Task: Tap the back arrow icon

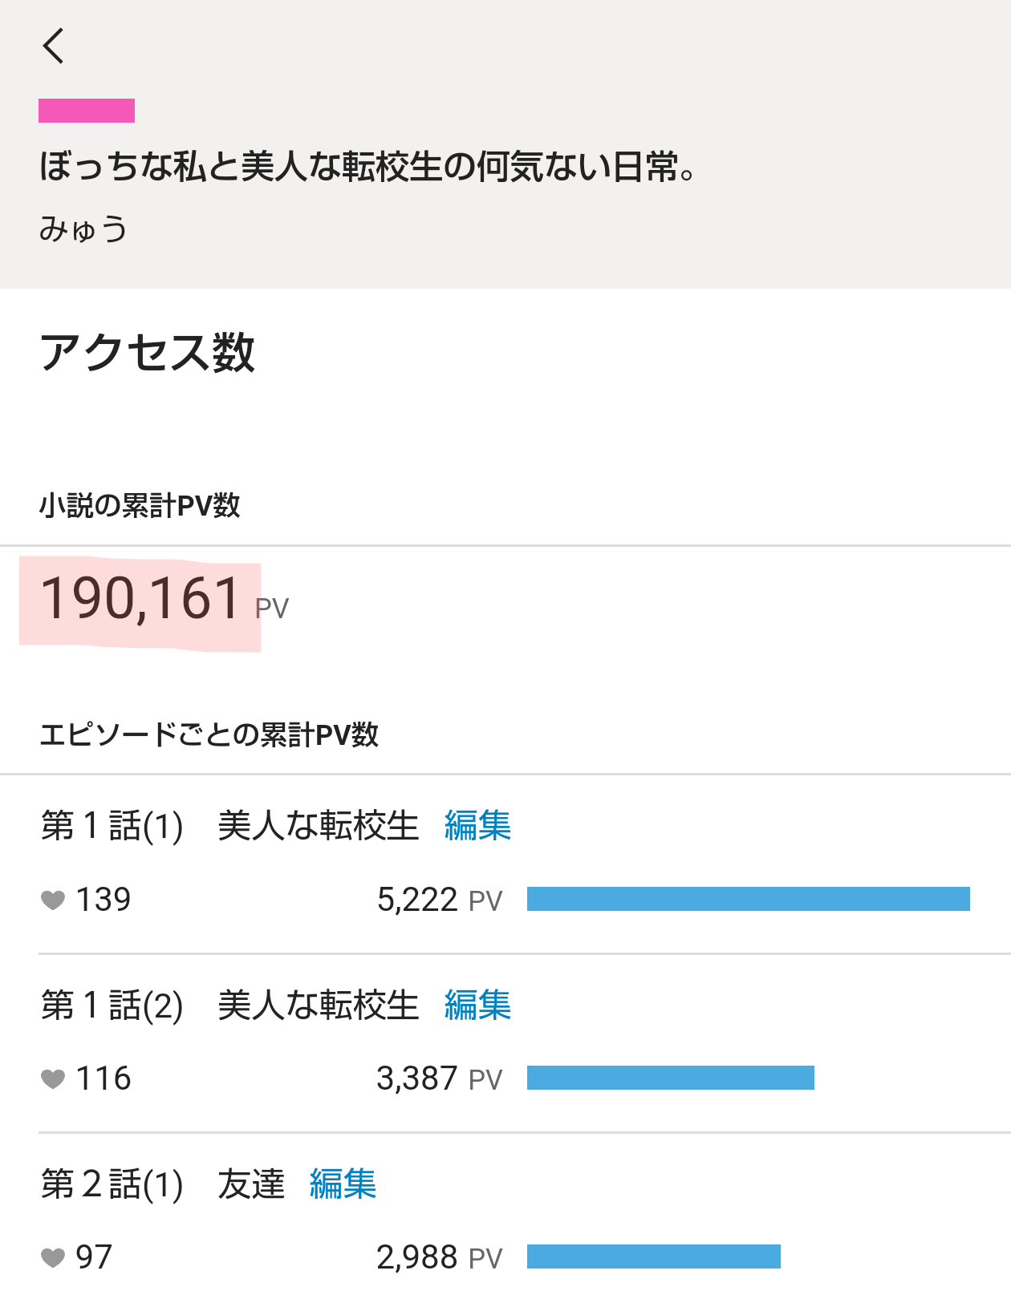Action: click(54, 46)
